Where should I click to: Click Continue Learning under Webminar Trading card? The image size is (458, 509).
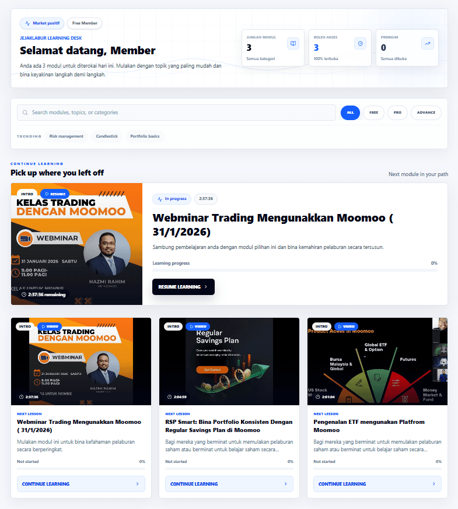coord(81,484)
